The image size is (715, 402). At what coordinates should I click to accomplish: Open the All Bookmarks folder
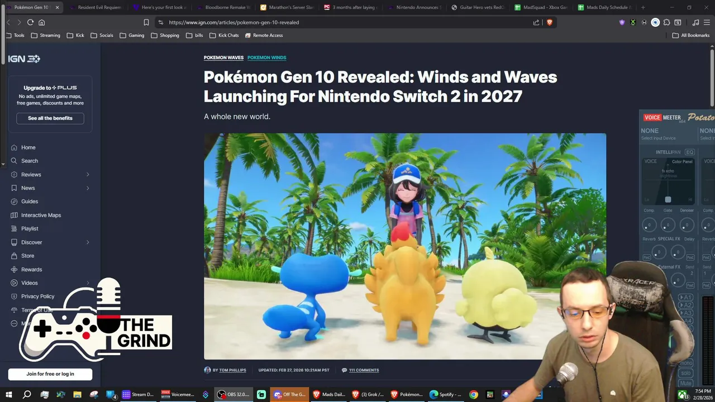[691, 35]
